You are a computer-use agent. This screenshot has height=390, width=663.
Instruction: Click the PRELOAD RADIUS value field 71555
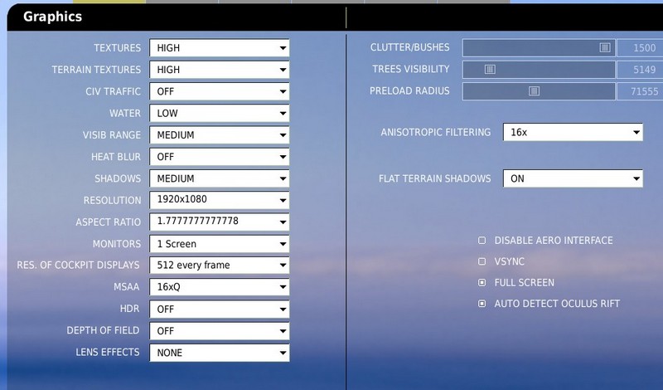coord(640,91)
